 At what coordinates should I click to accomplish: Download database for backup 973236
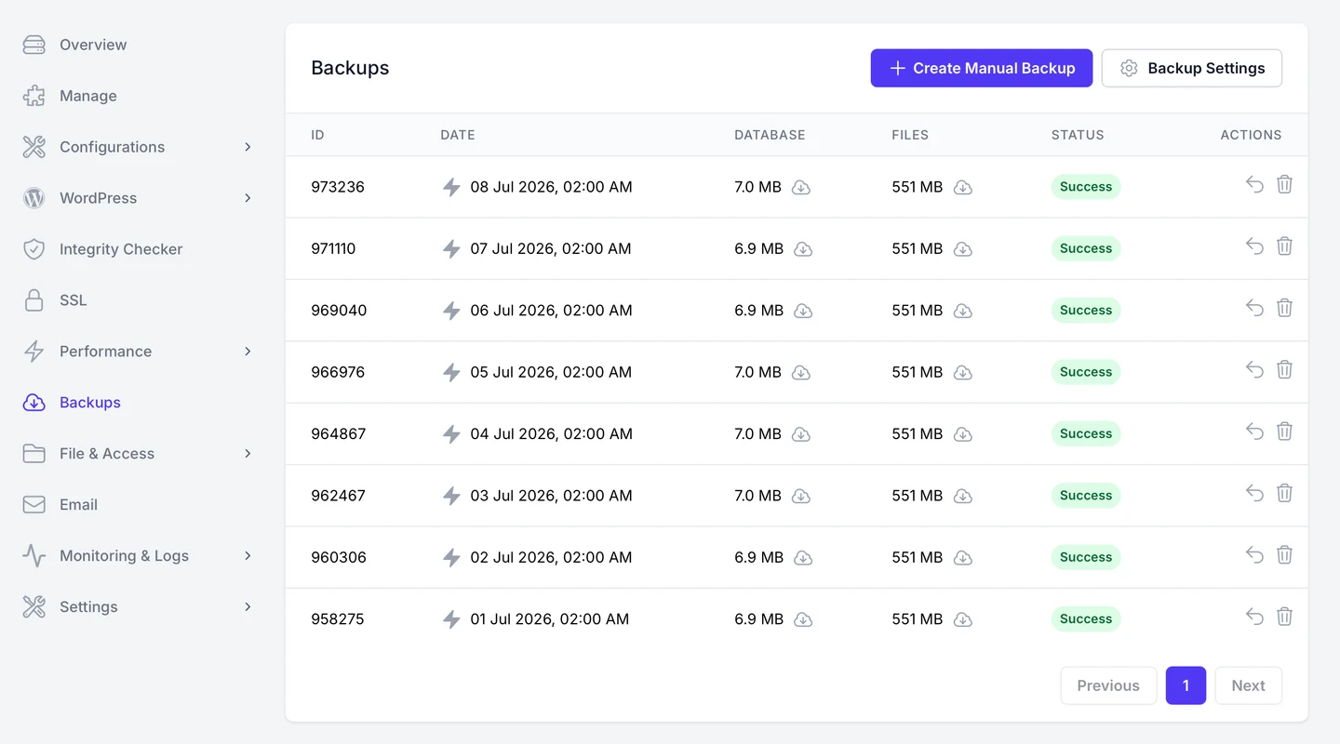click(x=800, y=187)
